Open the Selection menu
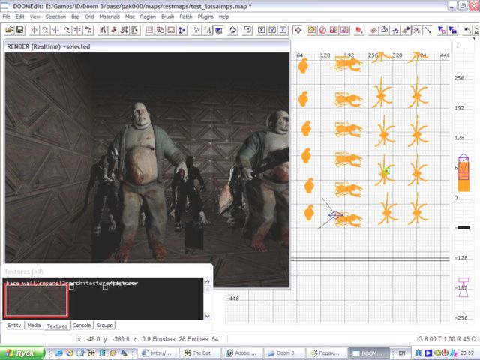480x360 pixels. pos(55,16)
